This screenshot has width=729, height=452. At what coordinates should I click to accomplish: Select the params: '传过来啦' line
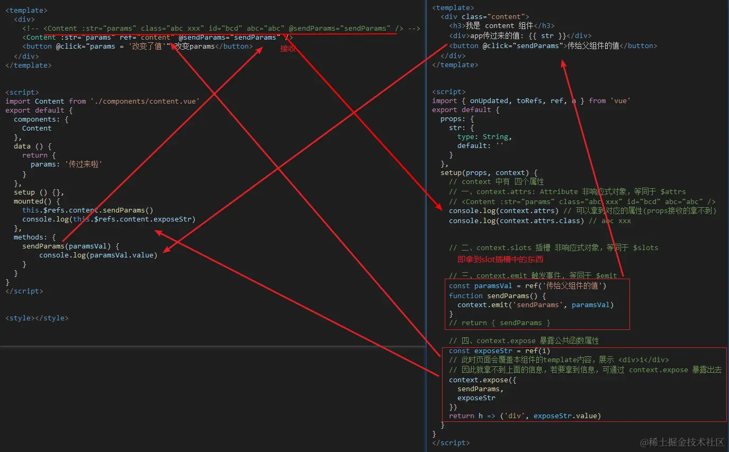66,164
